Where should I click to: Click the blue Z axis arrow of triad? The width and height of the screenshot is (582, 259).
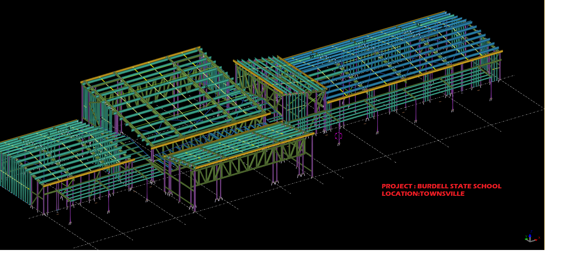[x=530, y=235]
